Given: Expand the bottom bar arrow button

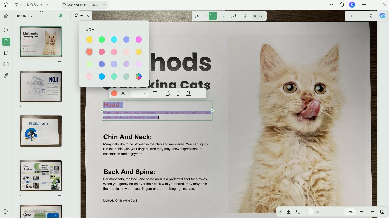Looking at the screenshot, I should [280, 212].
